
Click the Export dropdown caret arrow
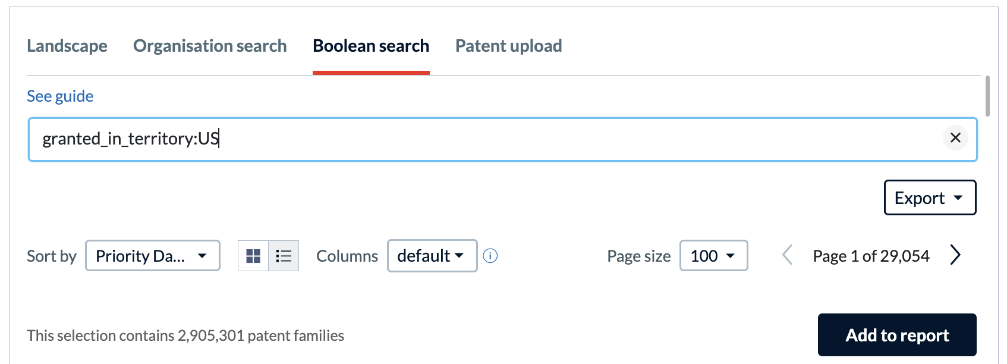pos(958,197)
